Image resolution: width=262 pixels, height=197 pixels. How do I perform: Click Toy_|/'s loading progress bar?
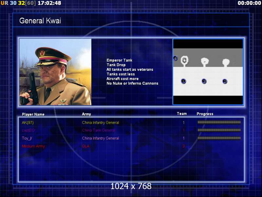(x=219, y=138)
